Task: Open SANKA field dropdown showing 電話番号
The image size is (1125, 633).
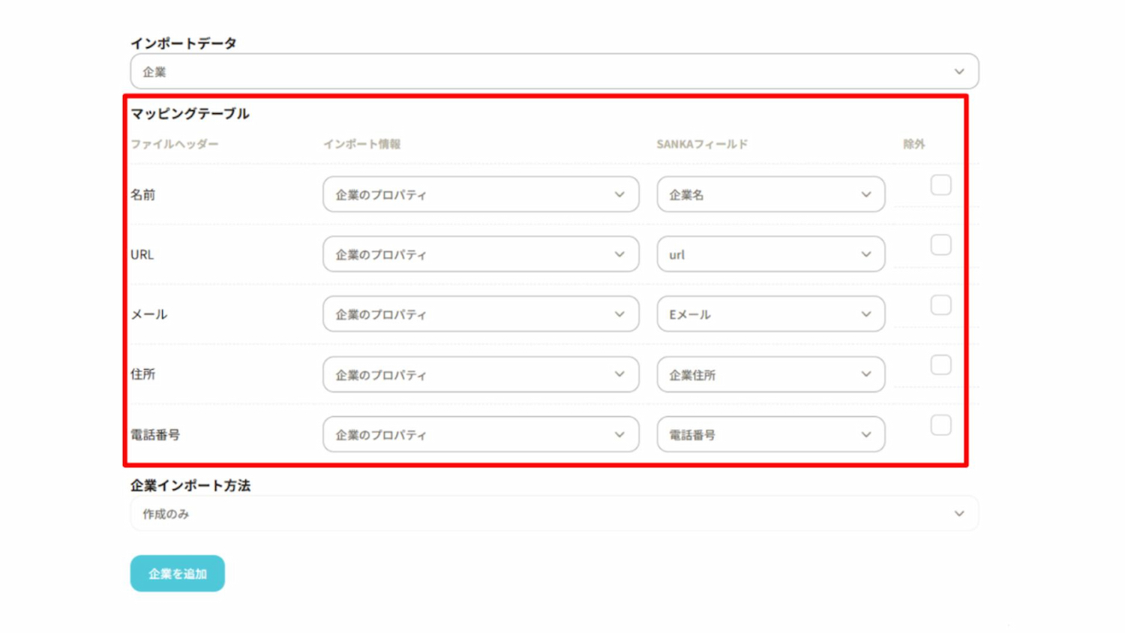Action: (770, 434)
